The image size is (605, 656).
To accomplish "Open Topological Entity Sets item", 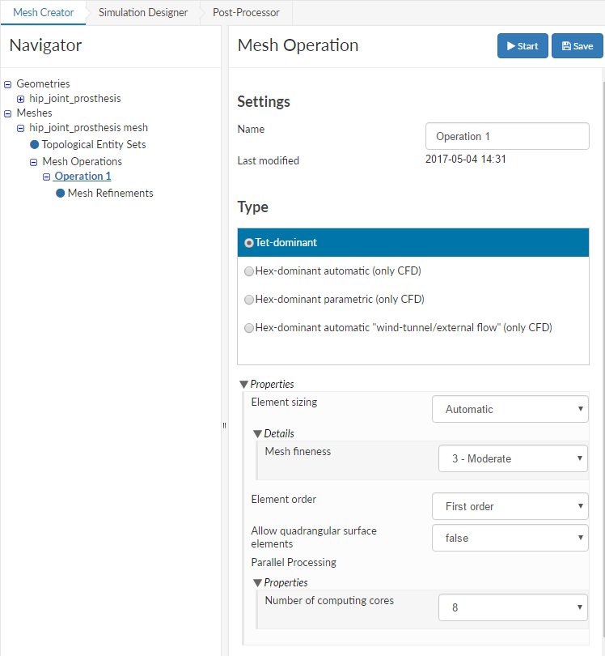I will click(93, 145).
